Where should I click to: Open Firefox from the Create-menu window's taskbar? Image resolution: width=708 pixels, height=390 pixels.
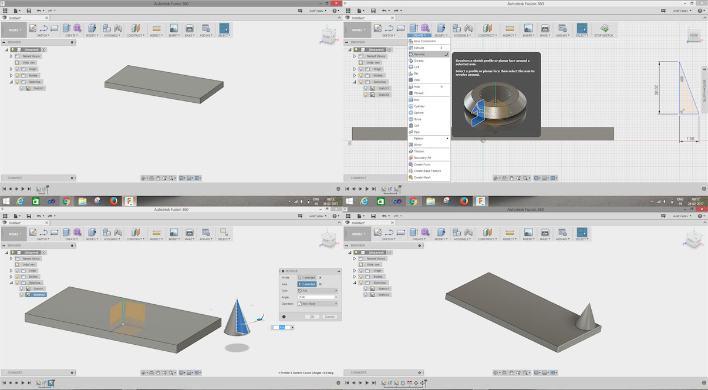(x=464, y=201)
